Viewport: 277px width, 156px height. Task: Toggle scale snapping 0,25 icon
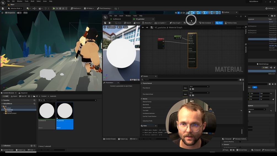206,13
